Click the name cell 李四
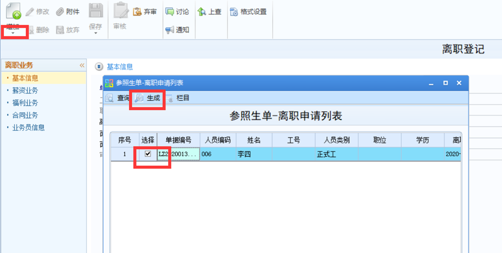This screenshot has height=253, width=502. 254,154
